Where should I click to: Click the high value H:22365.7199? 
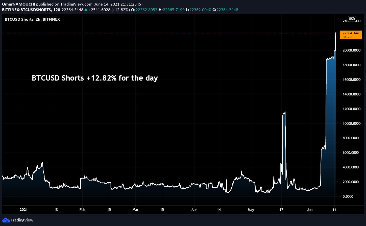tap(171, 10)
